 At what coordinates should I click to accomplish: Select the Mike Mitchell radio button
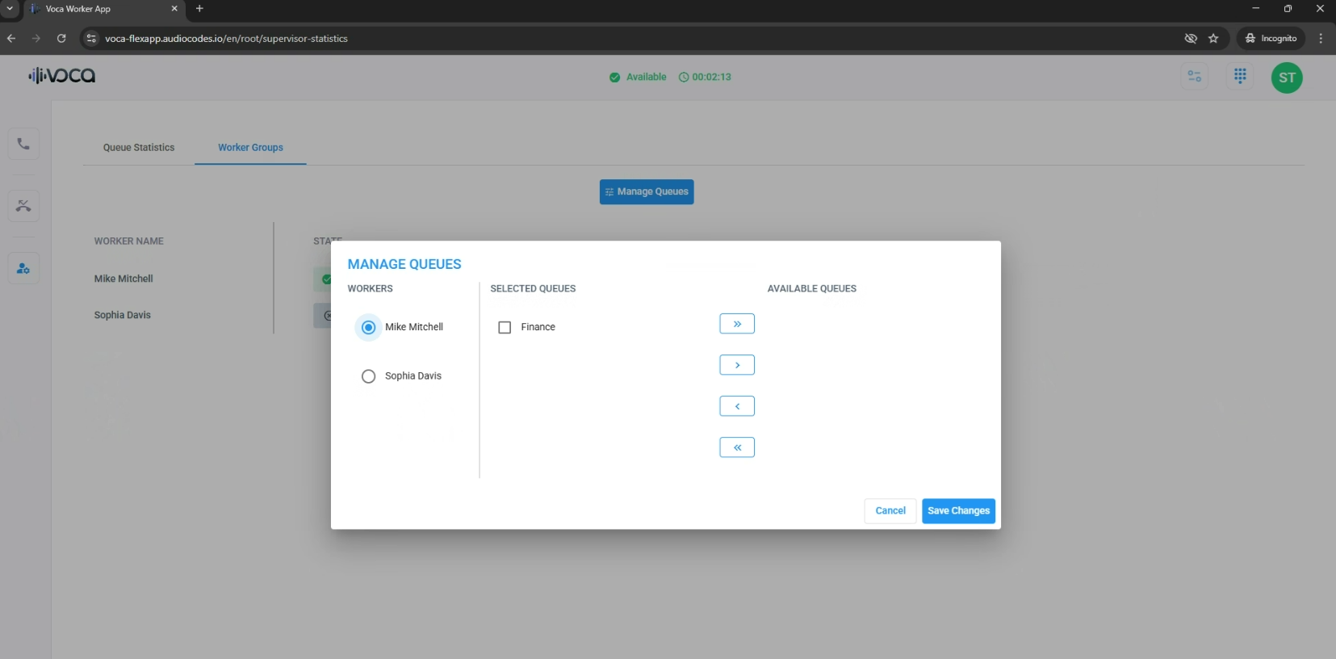(369, 327)
